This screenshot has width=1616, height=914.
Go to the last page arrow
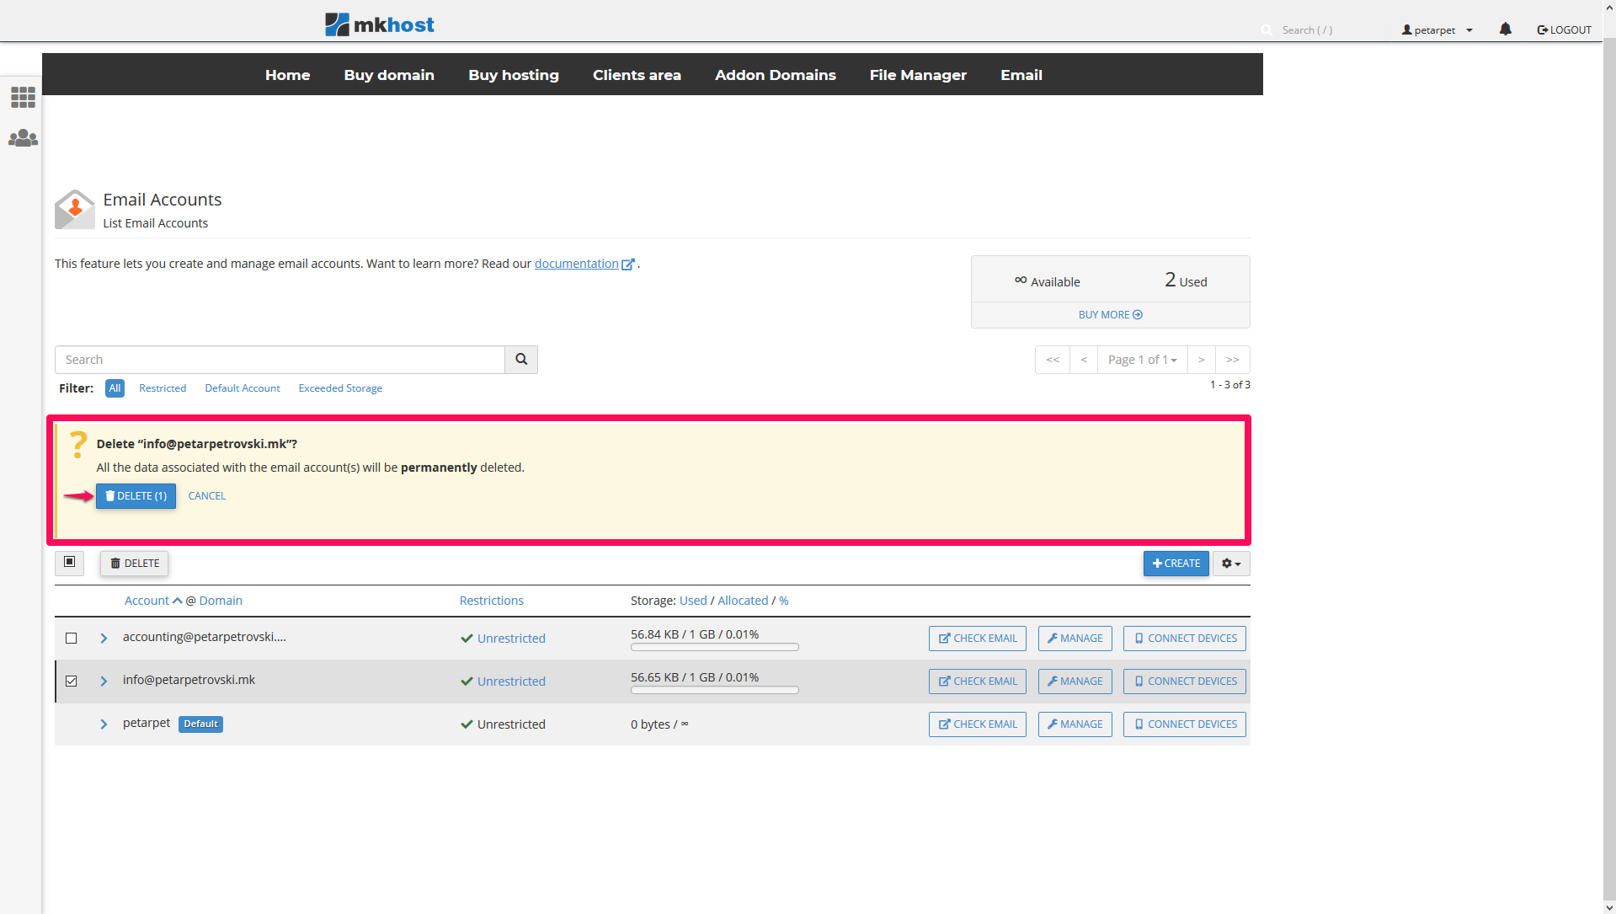click(x=1232, y=360)
